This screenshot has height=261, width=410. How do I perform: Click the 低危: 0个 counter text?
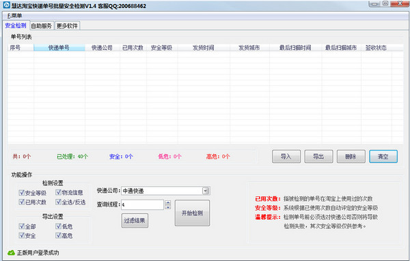click(x=169, y=157)
